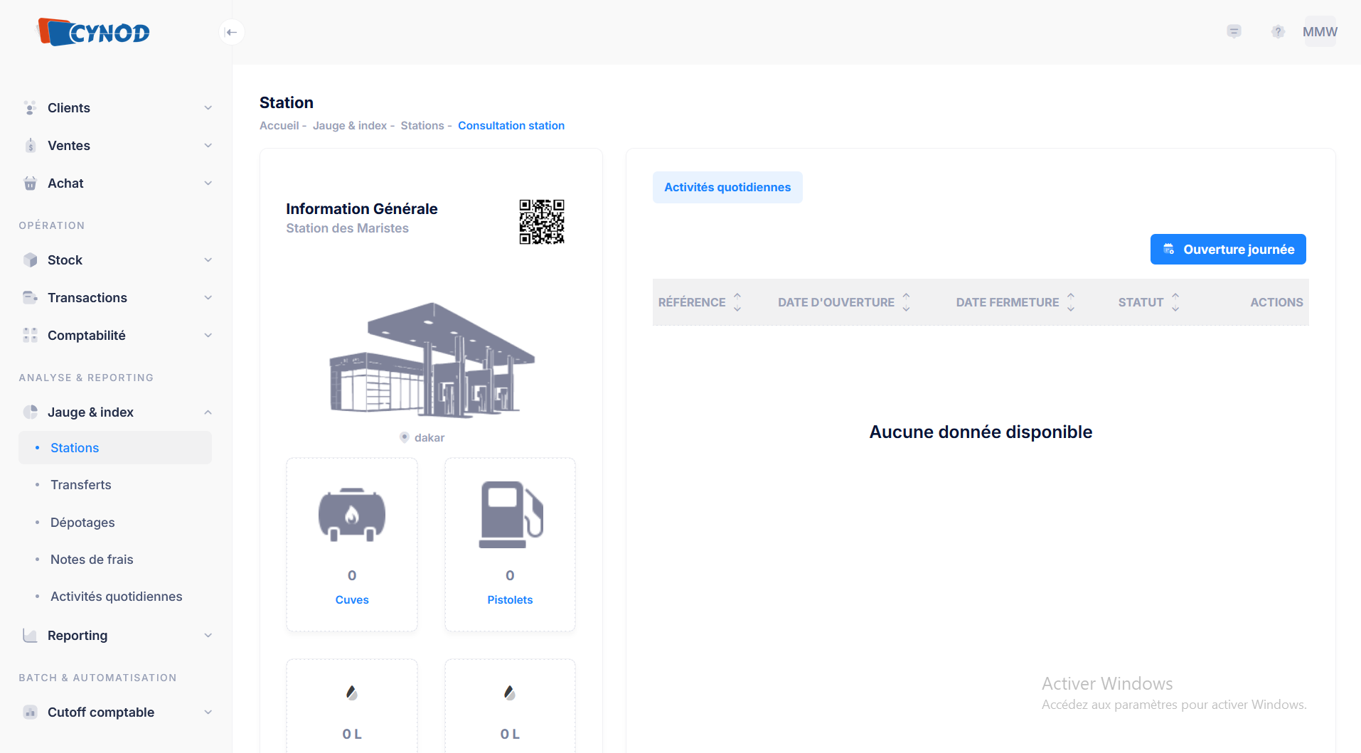Image resolution: width=1361 pixels, height=753 pixels.
Task: Expand the Comptabilité submenu
Action: [208, 336]
